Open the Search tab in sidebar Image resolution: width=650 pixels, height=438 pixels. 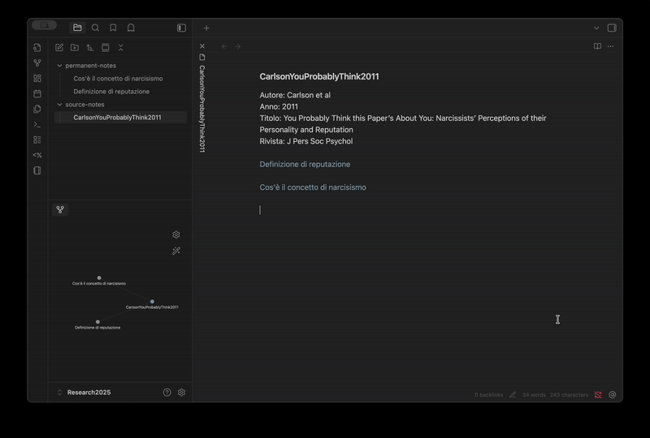point(95,28)
